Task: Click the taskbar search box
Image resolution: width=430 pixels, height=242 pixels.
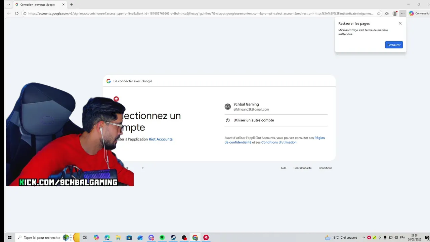Action: click(x=47, y=238)
